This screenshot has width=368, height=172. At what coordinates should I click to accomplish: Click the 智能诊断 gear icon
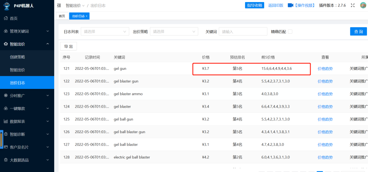point(6,134)
